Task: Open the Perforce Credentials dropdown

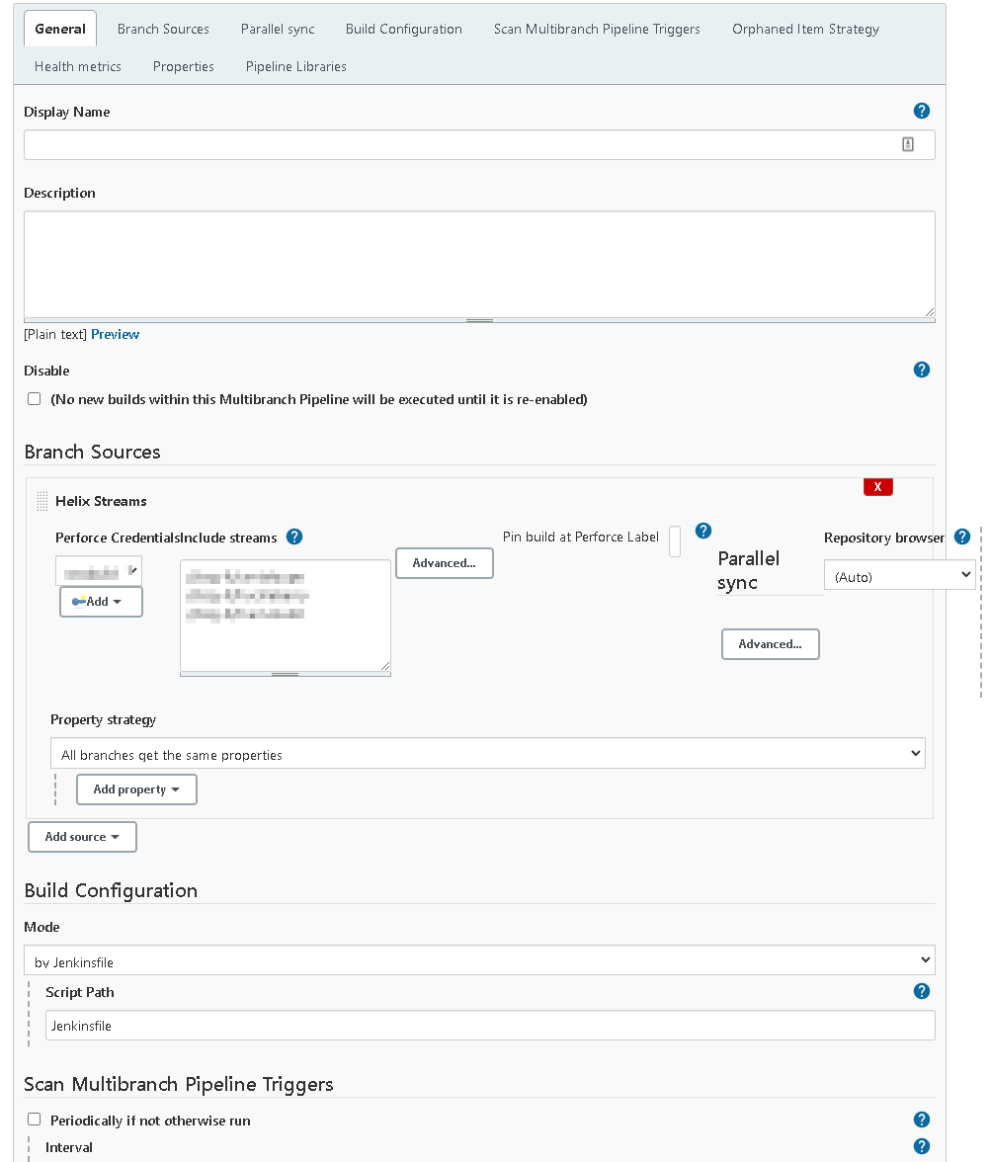Action: pyautogui.click(x=99, y=571)
